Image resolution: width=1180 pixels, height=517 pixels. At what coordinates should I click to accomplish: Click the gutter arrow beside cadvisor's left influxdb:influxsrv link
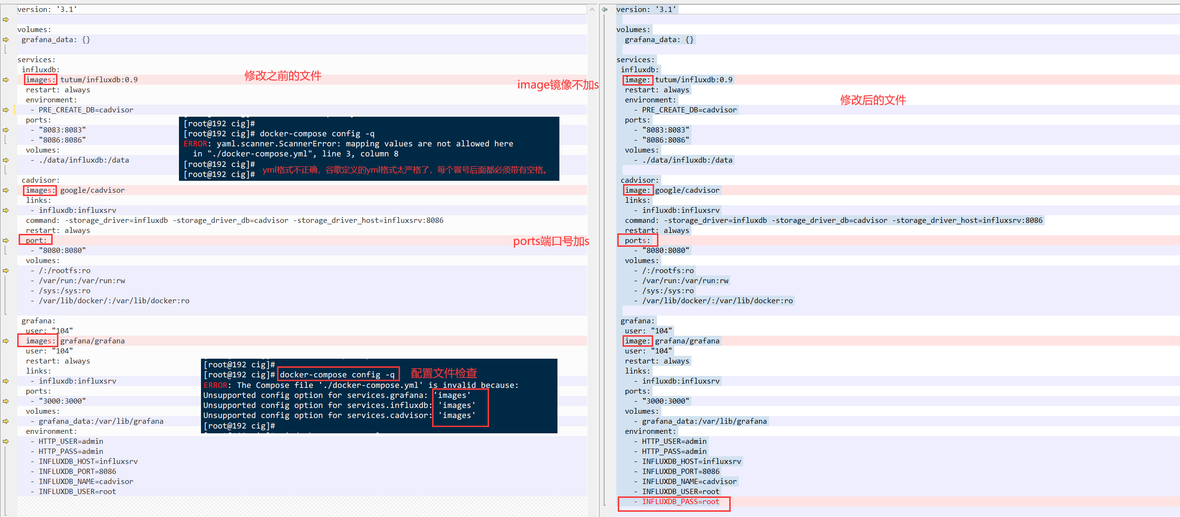[6, 210]
